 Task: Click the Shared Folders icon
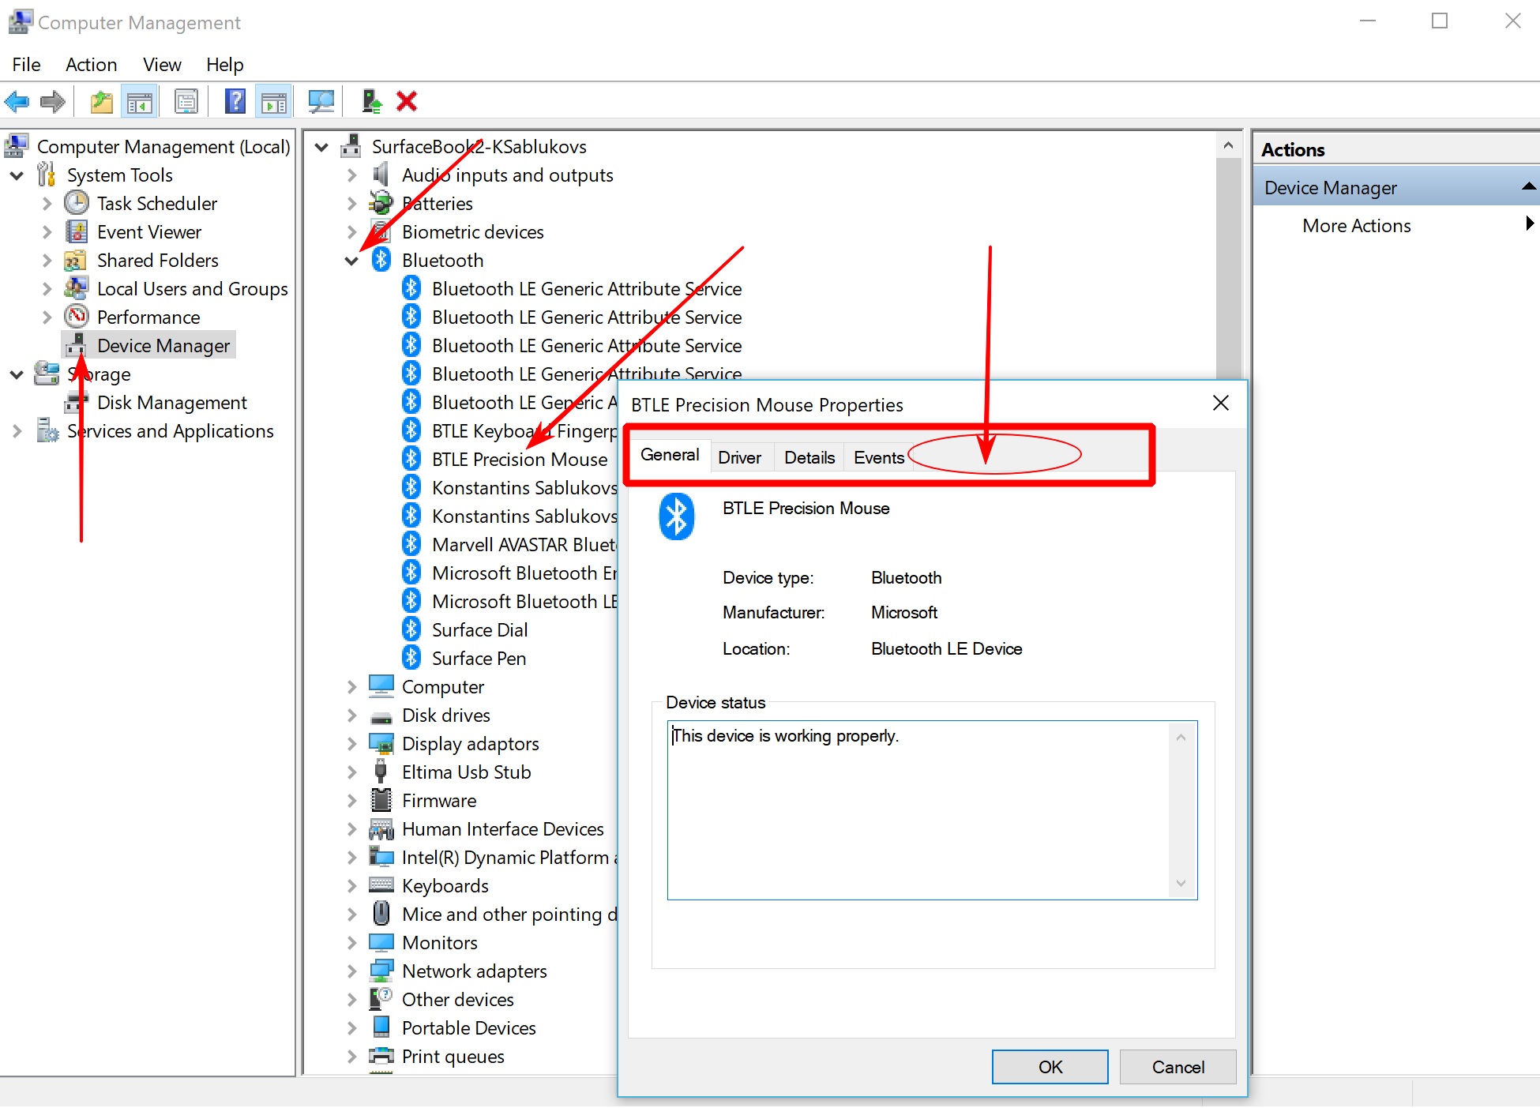[x=76, y=260]
